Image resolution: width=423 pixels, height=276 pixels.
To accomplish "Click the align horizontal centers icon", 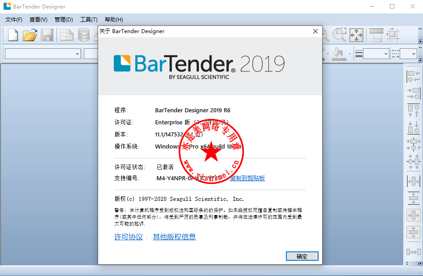I will click(x=413, y=144).
